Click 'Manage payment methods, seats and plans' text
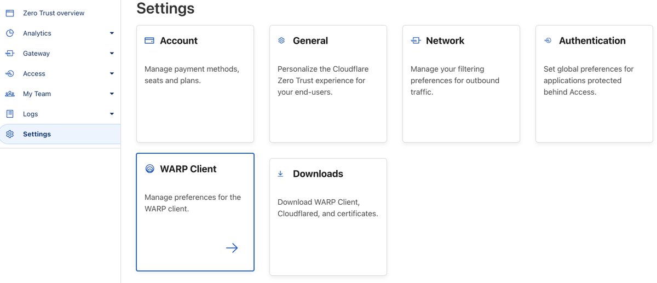The width and height of the screenshot is (657, 283). tap(192, 74)
